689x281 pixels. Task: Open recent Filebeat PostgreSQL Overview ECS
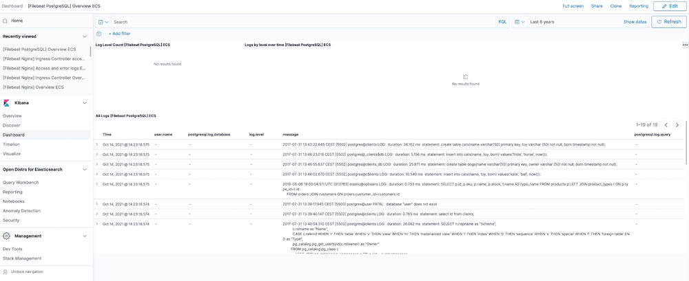(x=39, y=49)
